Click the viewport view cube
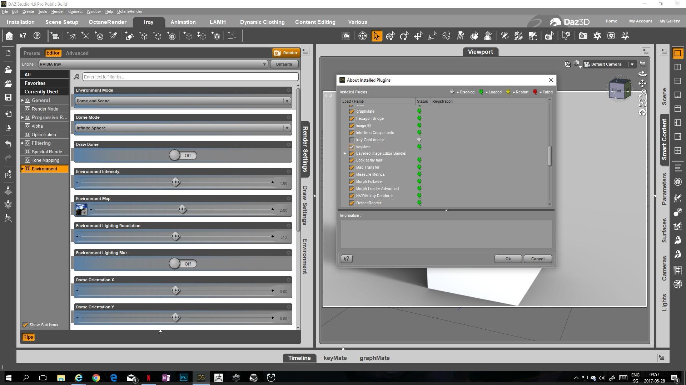This screenshot has width=686, height=385. (619, 89)
